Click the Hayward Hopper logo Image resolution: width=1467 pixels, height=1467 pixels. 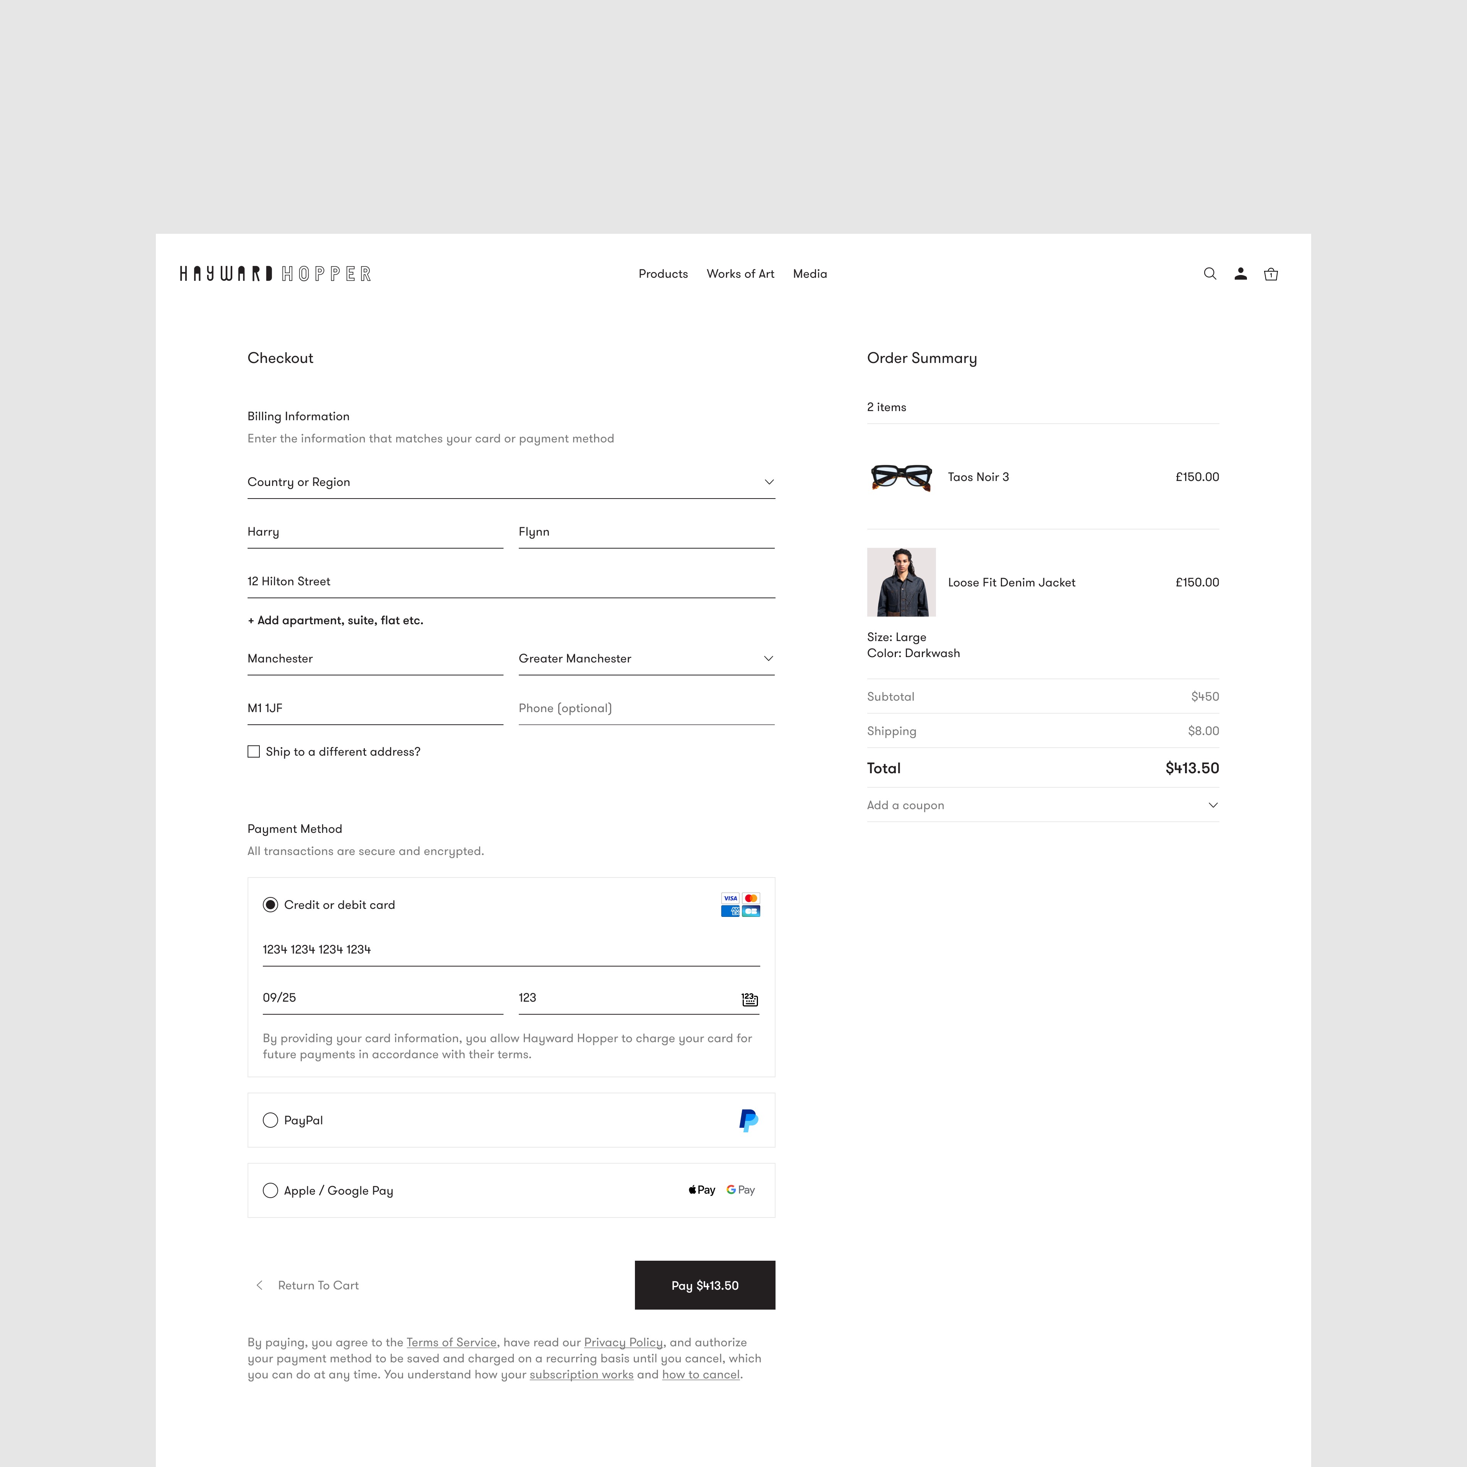click(x=275, y=274)
